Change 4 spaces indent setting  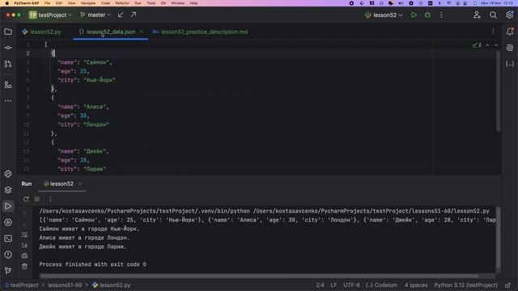[416, 285]
